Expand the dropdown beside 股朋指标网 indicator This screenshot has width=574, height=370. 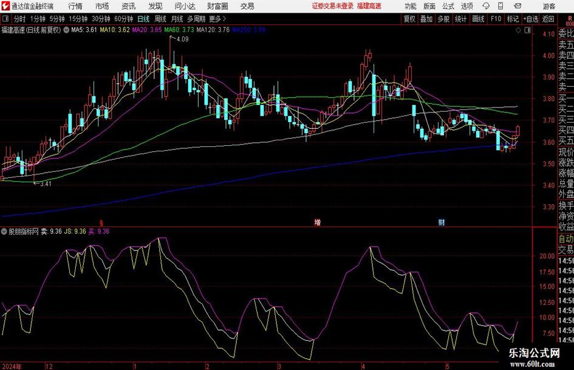pos(4,231)
